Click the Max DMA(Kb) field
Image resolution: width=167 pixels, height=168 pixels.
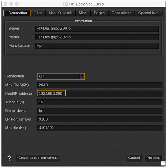tap(100, 85)
